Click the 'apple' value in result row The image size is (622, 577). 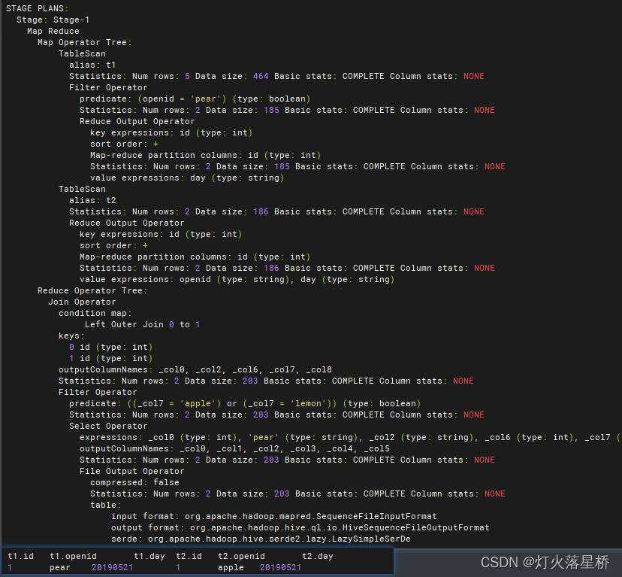[231, 567]
